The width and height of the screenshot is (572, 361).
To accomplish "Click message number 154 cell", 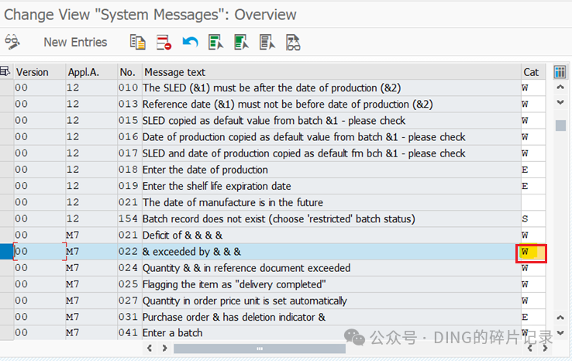I will pyautogui.click(x=130, y=218).
